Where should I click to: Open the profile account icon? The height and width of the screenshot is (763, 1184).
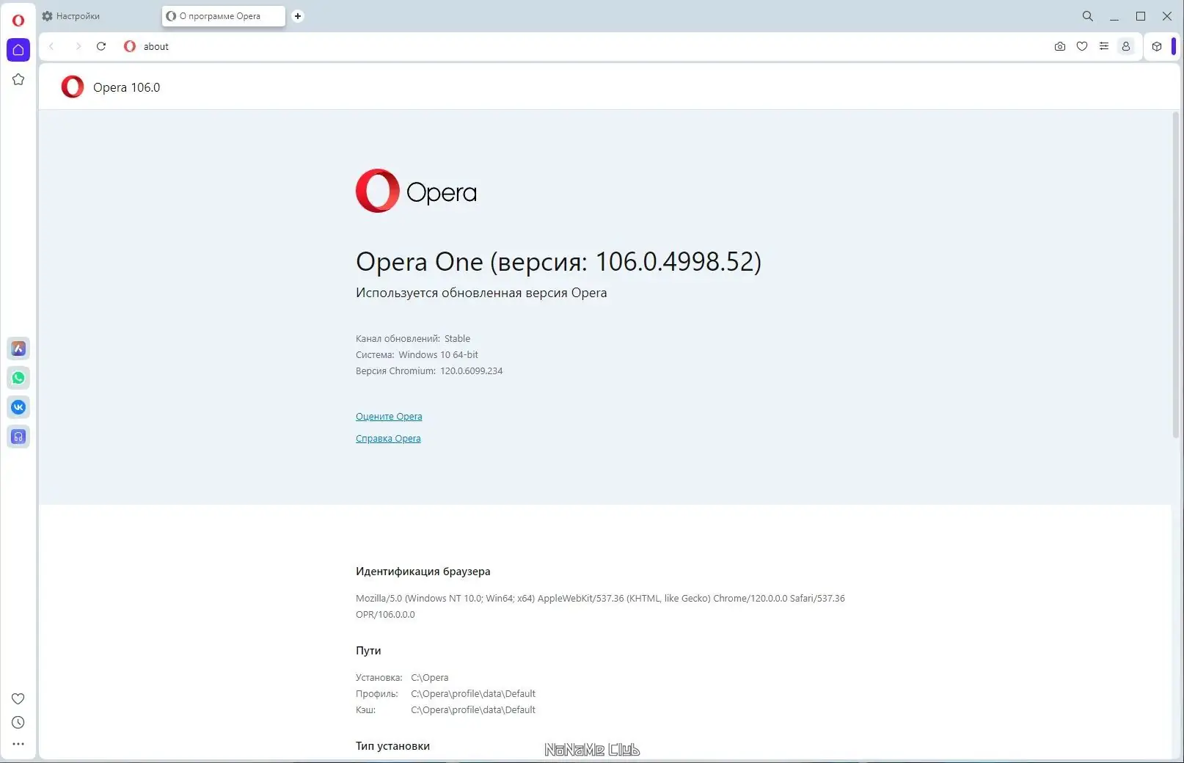[x=1126, y=46]
